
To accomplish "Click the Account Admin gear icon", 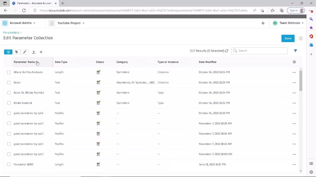I will [5, 23].
